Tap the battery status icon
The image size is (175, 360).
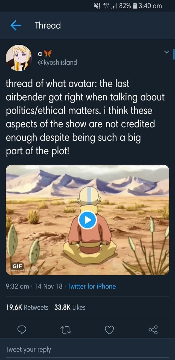tap(134, 6)
